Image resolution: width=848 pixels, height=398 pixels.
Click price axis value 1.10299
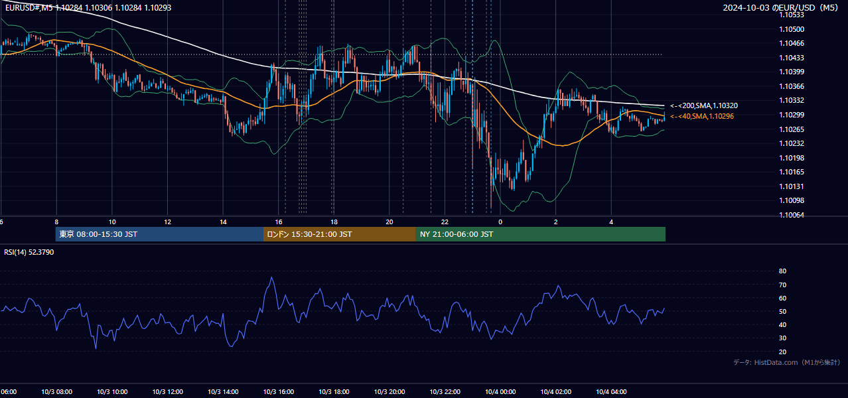(792, 115)
